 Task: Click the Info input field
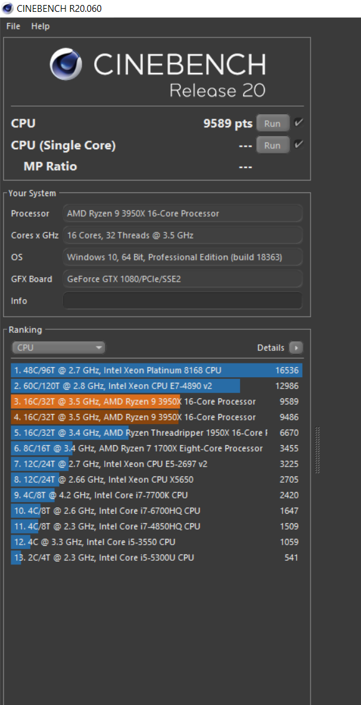click(x=183, y=301)
